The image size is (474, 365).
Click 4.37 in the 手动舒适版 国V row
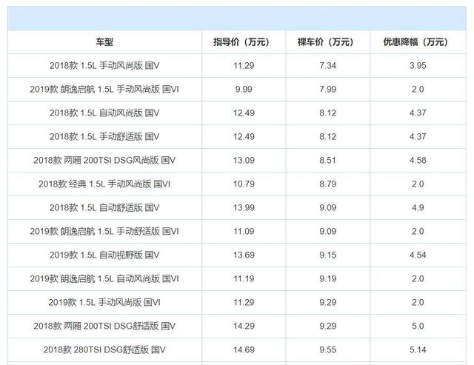[x=418, y=136]
